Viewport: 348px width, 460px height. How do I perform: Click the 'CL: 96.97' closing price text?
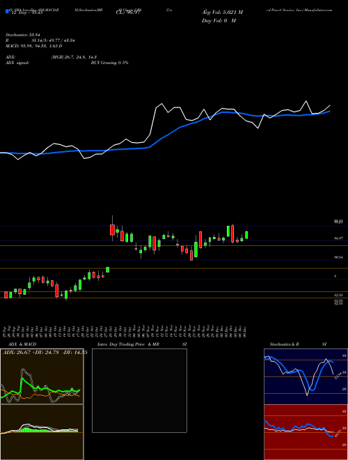[x=129, y=13]
